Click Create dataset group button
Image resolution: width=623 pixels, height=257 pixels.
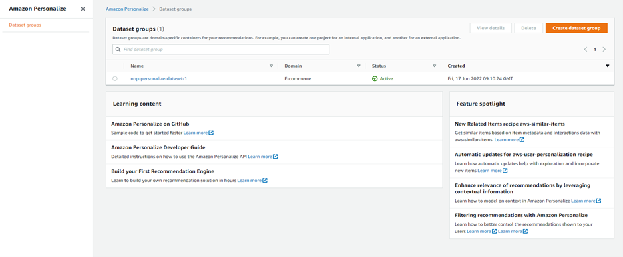tap(576, 28)
